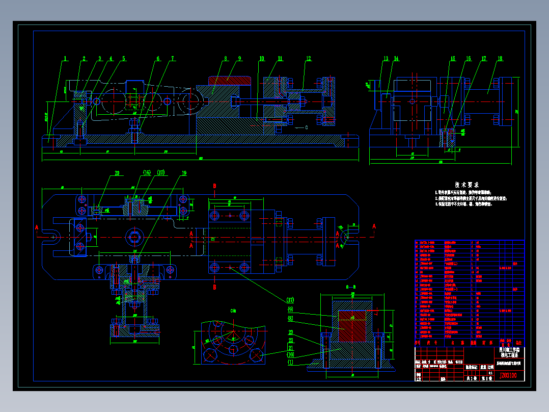
Task: Click the B—B section view title
Action: pos(350,287)
